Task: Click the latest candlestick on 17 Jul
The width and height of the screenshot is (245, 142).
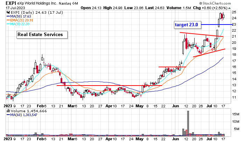Action: [x=223, y=16]
